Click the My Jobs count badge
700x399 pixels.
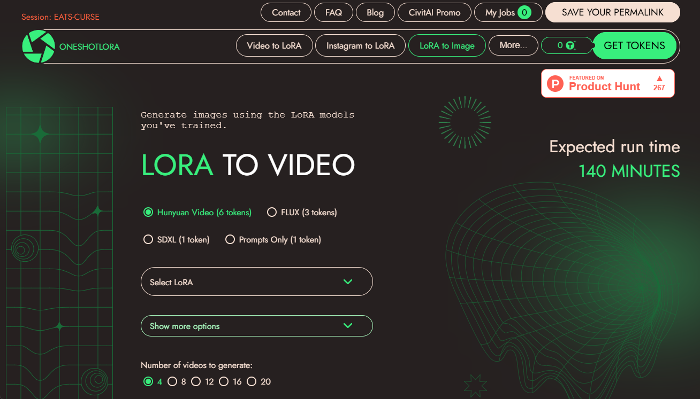pos(524,12)
